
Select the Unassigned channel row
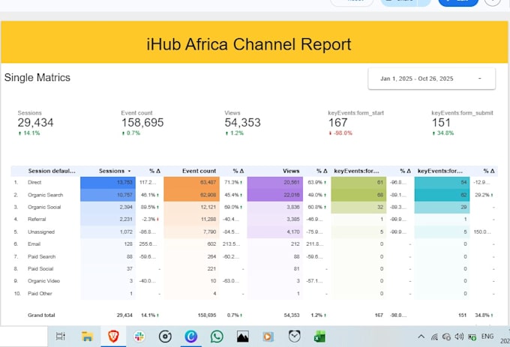pos(254,232)
